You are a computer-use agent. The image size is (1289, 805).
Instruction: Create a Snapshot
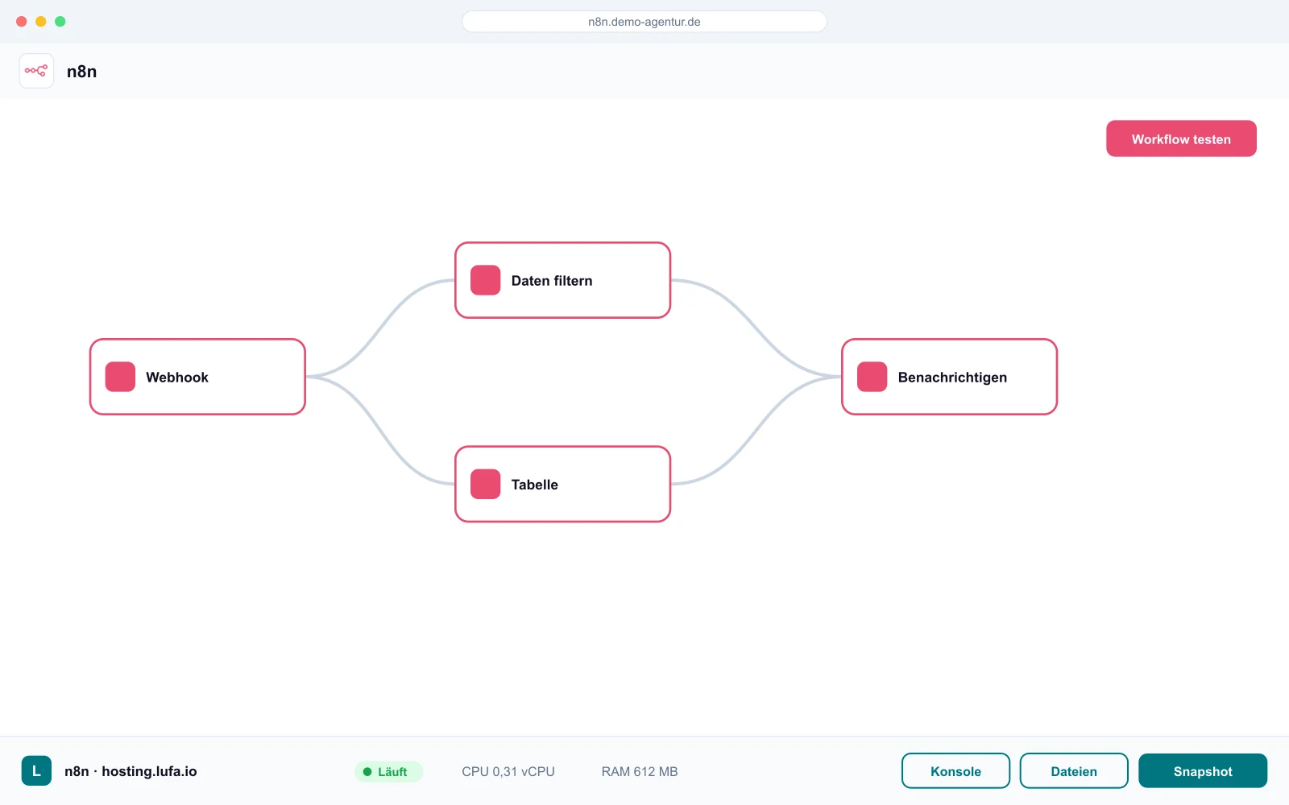pos(1203,770)
